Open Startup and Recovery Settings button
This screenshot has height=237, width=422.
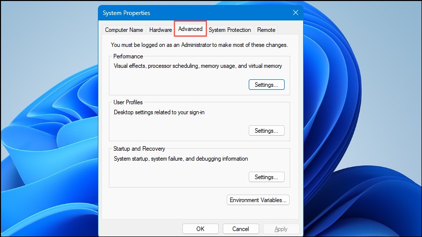click(x=267, y=177)
